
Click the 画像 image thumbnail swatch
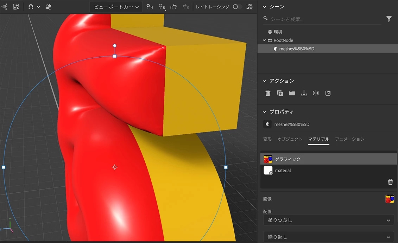click(390, 199)
